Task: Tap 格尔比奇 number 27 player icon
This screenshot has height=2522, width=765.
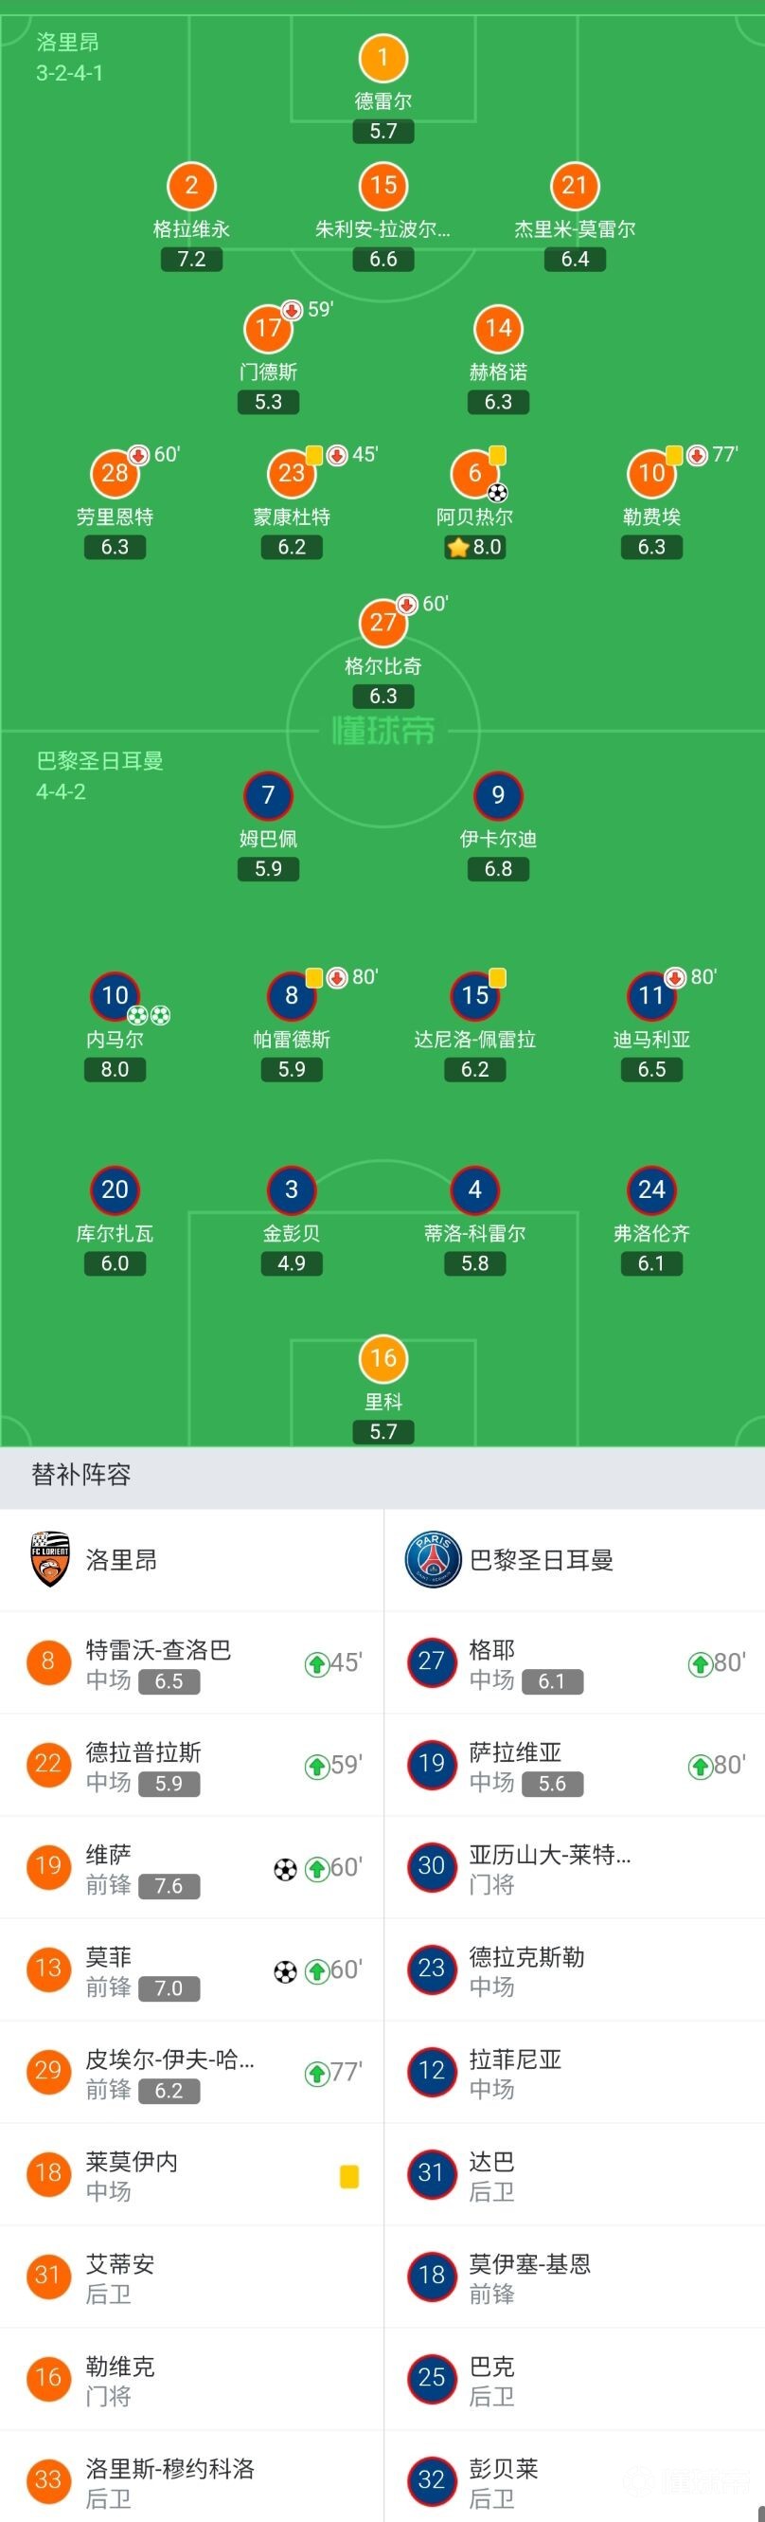Action: (x=382, y=623)
